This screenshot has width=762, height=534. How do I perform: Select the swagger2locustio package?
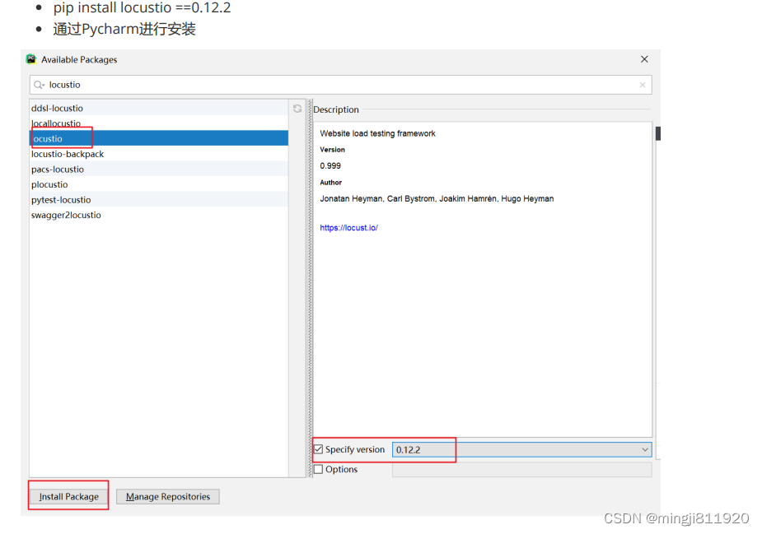pyautogui.click(x=159, y=215)
